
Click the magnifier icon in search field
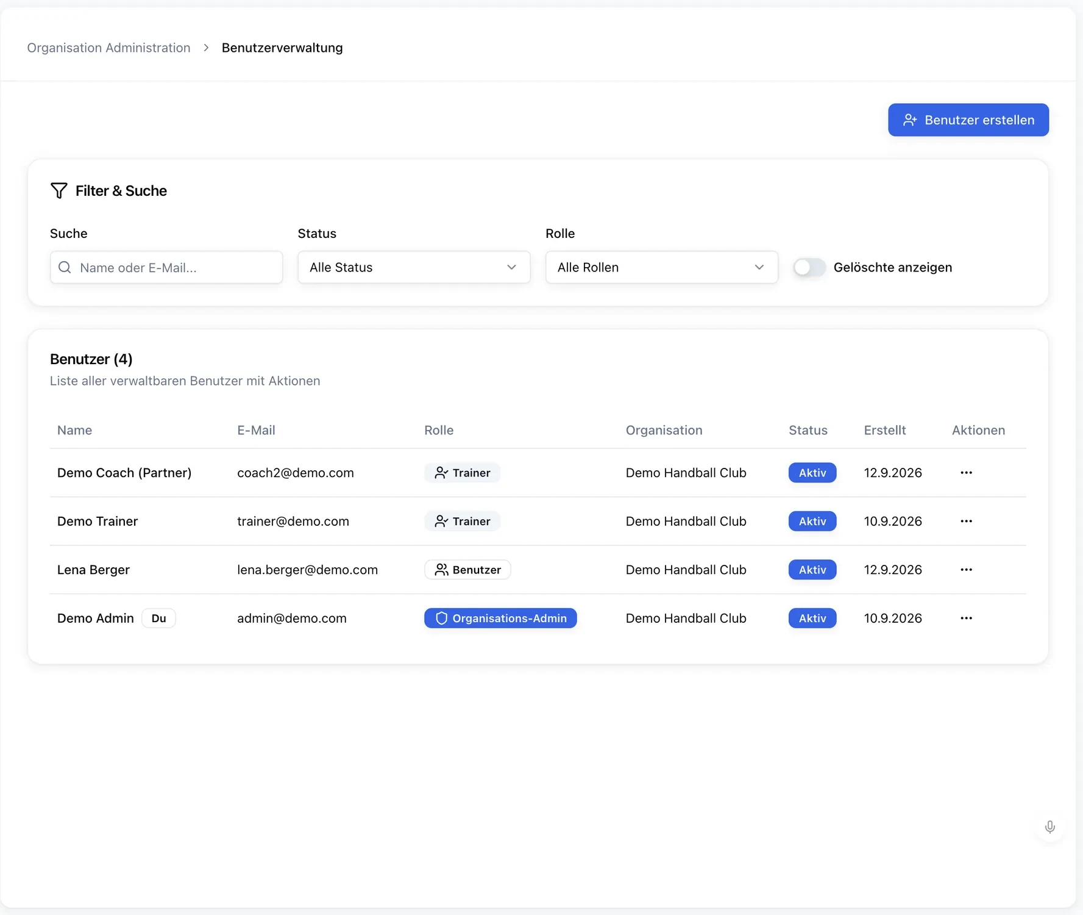click(65, 267)
